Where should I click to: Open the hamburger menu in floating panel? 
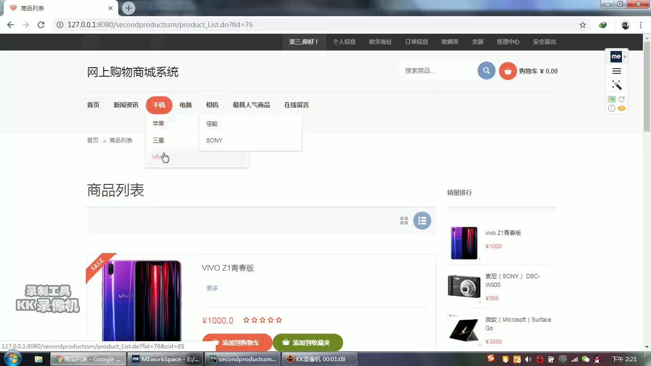click(617, 71)
